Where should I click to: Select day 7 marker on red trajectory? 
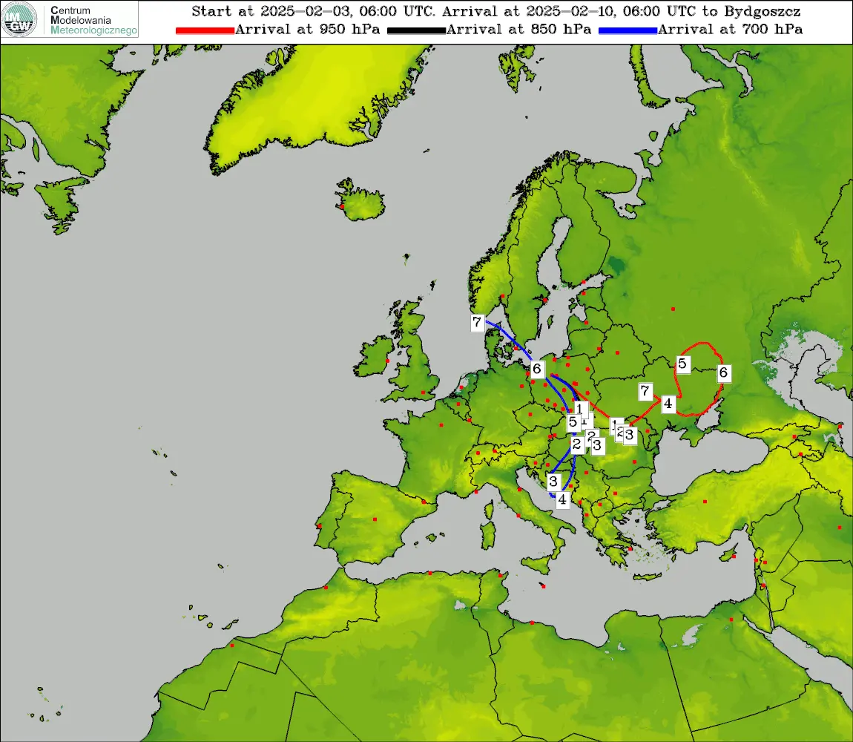coord(645,391)
